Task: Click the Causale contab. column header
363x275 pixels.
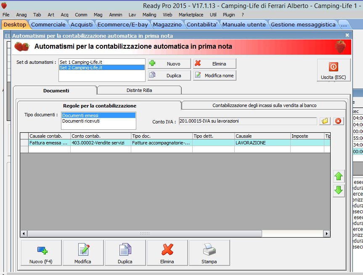Action: (x=49, y=136)
